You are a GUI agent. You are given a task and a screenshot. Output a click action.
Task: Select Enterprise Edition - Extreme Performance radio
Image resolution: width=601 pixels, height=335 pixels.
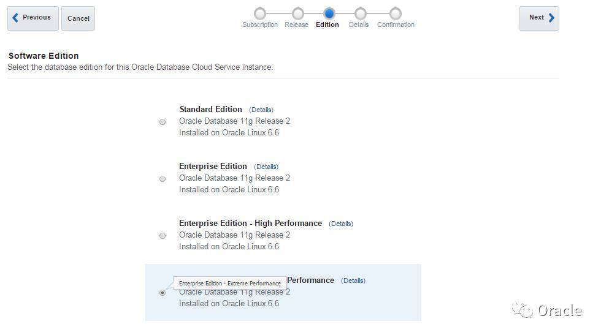tap(163, 293)
